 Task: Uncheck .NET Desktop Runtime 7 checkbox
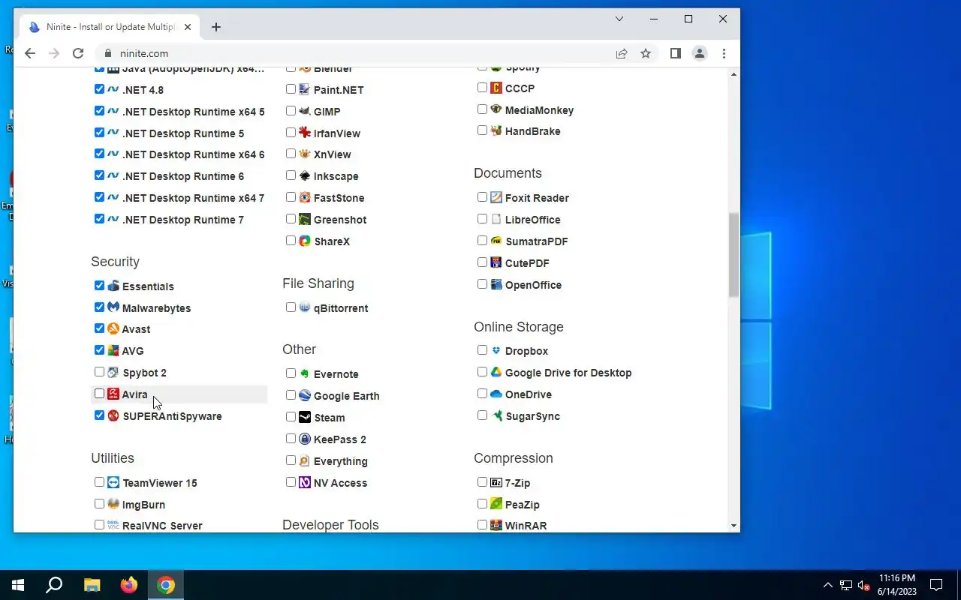99,219
